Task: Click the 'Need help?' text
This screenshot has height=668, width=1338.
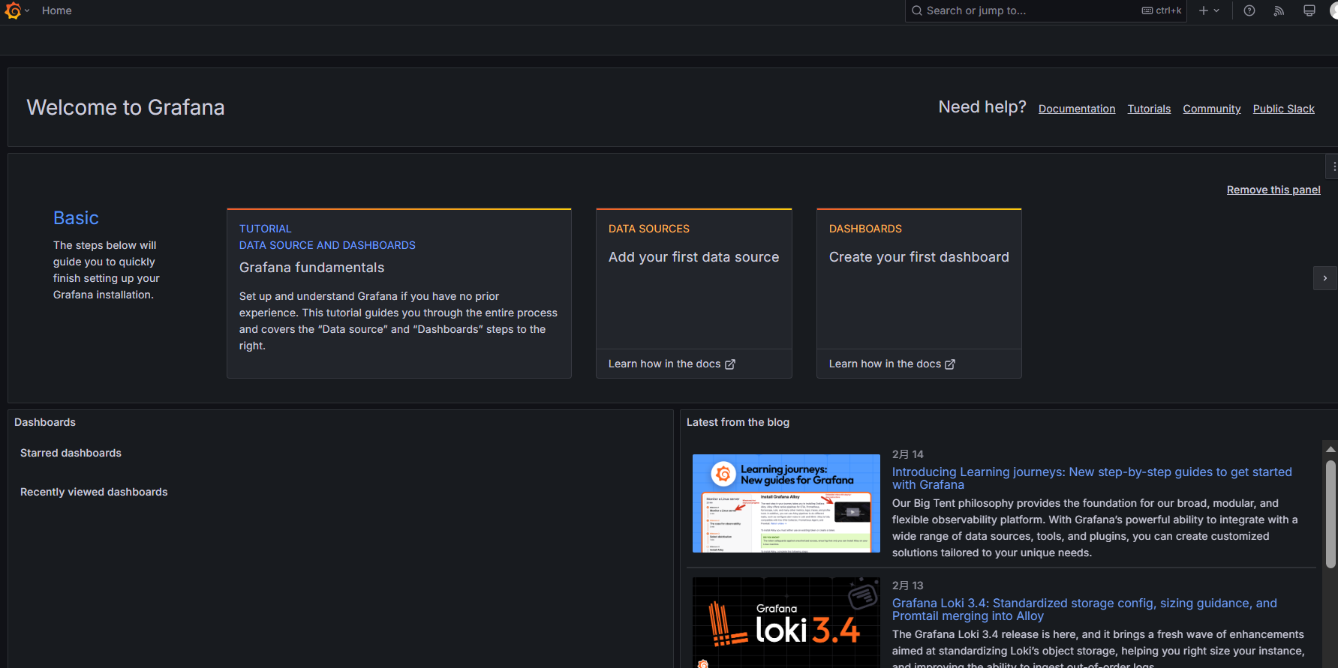Action: coord(982,107)
